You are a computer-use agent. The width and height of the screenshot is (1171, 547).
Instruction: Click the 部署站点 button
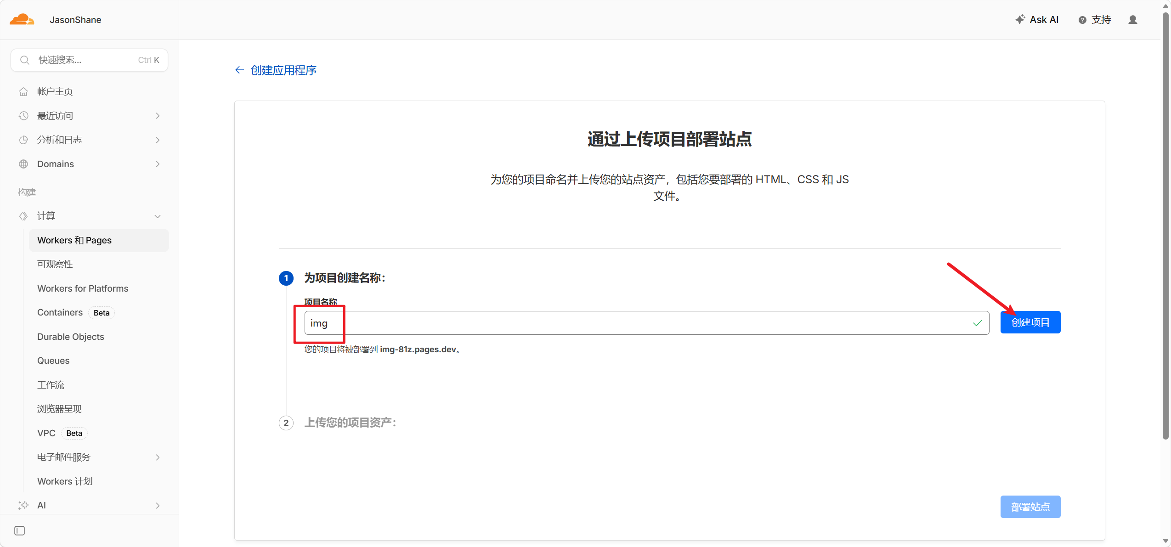pyautogui.click(x=1030, y=507)
